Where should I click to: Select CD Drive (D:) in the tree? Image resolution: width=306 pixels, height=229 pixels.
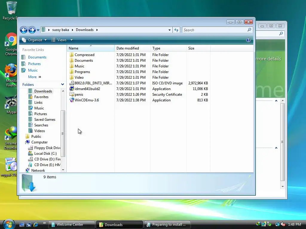pos(47,159)
